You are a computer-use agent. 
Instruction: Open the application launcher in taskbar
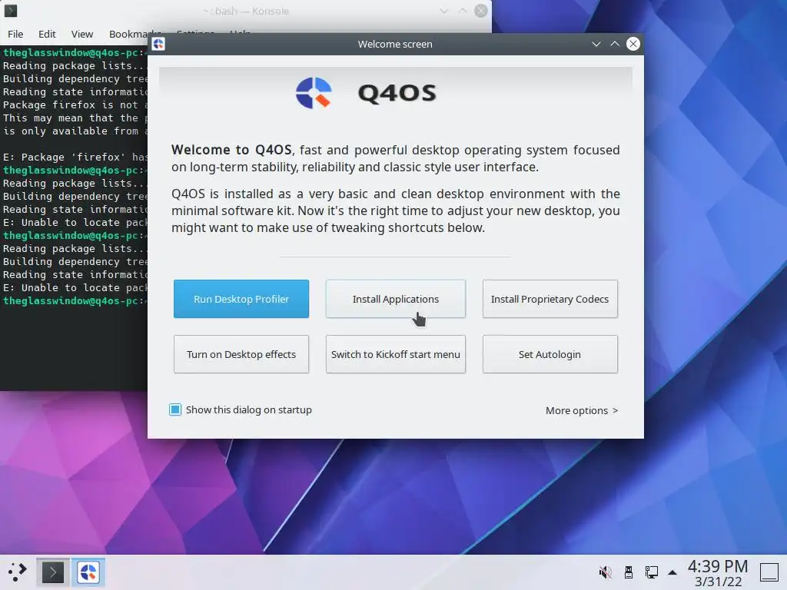tap(18, 572)
